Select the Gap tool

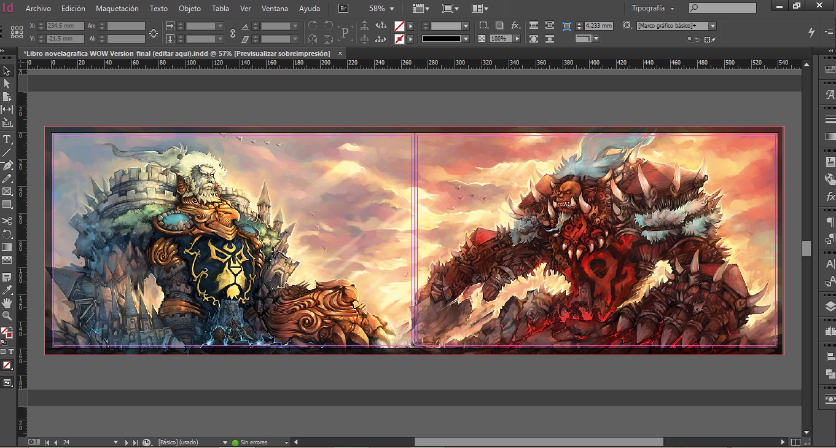tap(7, 109)
